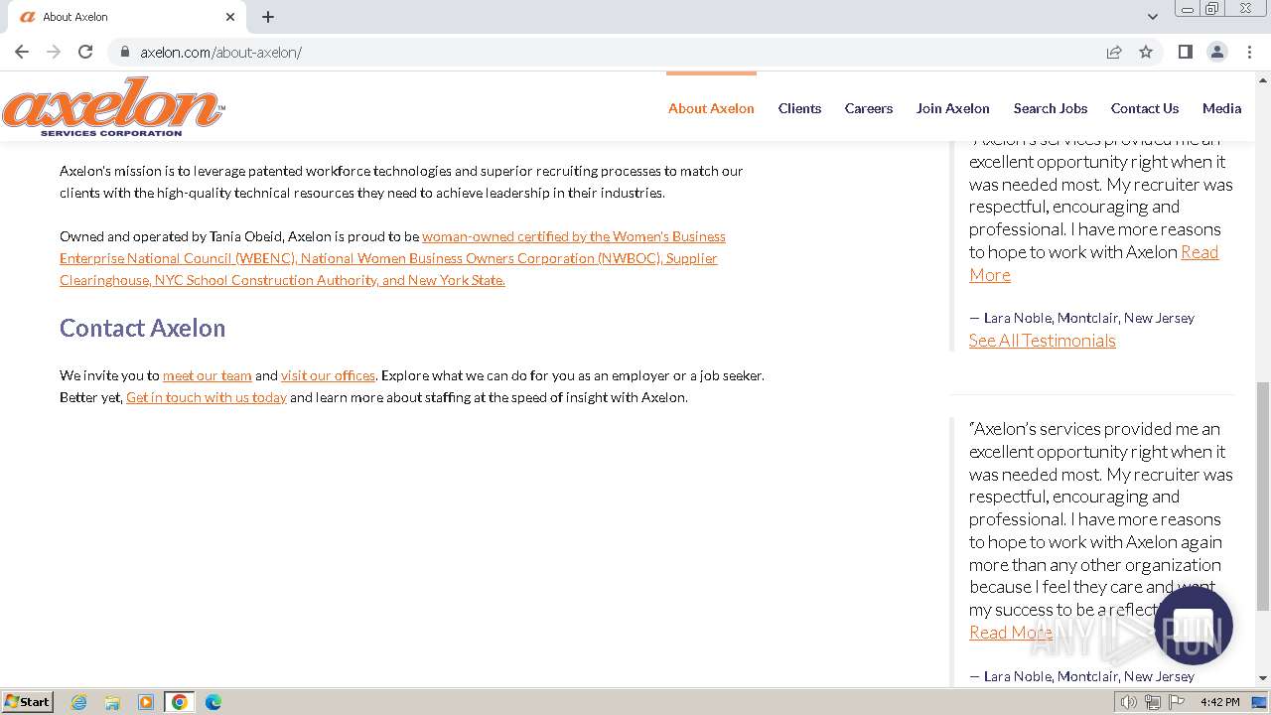Go back to the previous page
Screen dimensions: 1271x715
22,52
